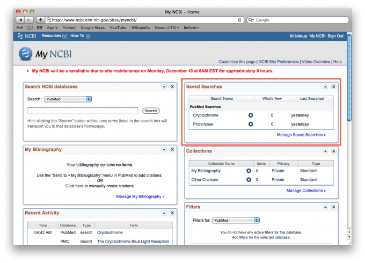Click the scrollbar down arrow
The width and height of the screenshot is (365, 263).
[x=349, y=237]
